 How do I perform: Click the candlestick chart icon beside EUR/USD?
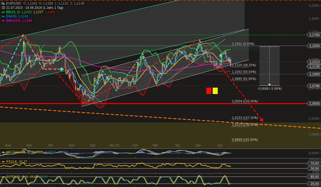point(3,3)
